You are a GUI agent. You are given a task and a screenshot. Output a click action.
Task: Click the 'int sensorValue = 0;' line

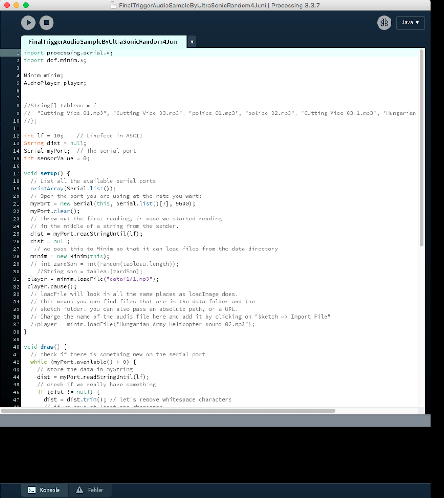click(57, 158)
